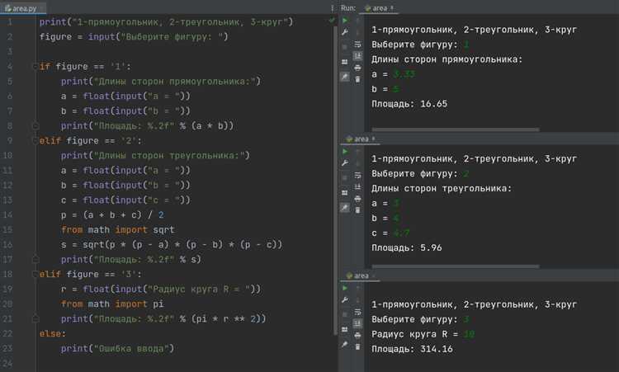Rerun area in the rectangle output panel
619x372 pixels.
point(345,20)
